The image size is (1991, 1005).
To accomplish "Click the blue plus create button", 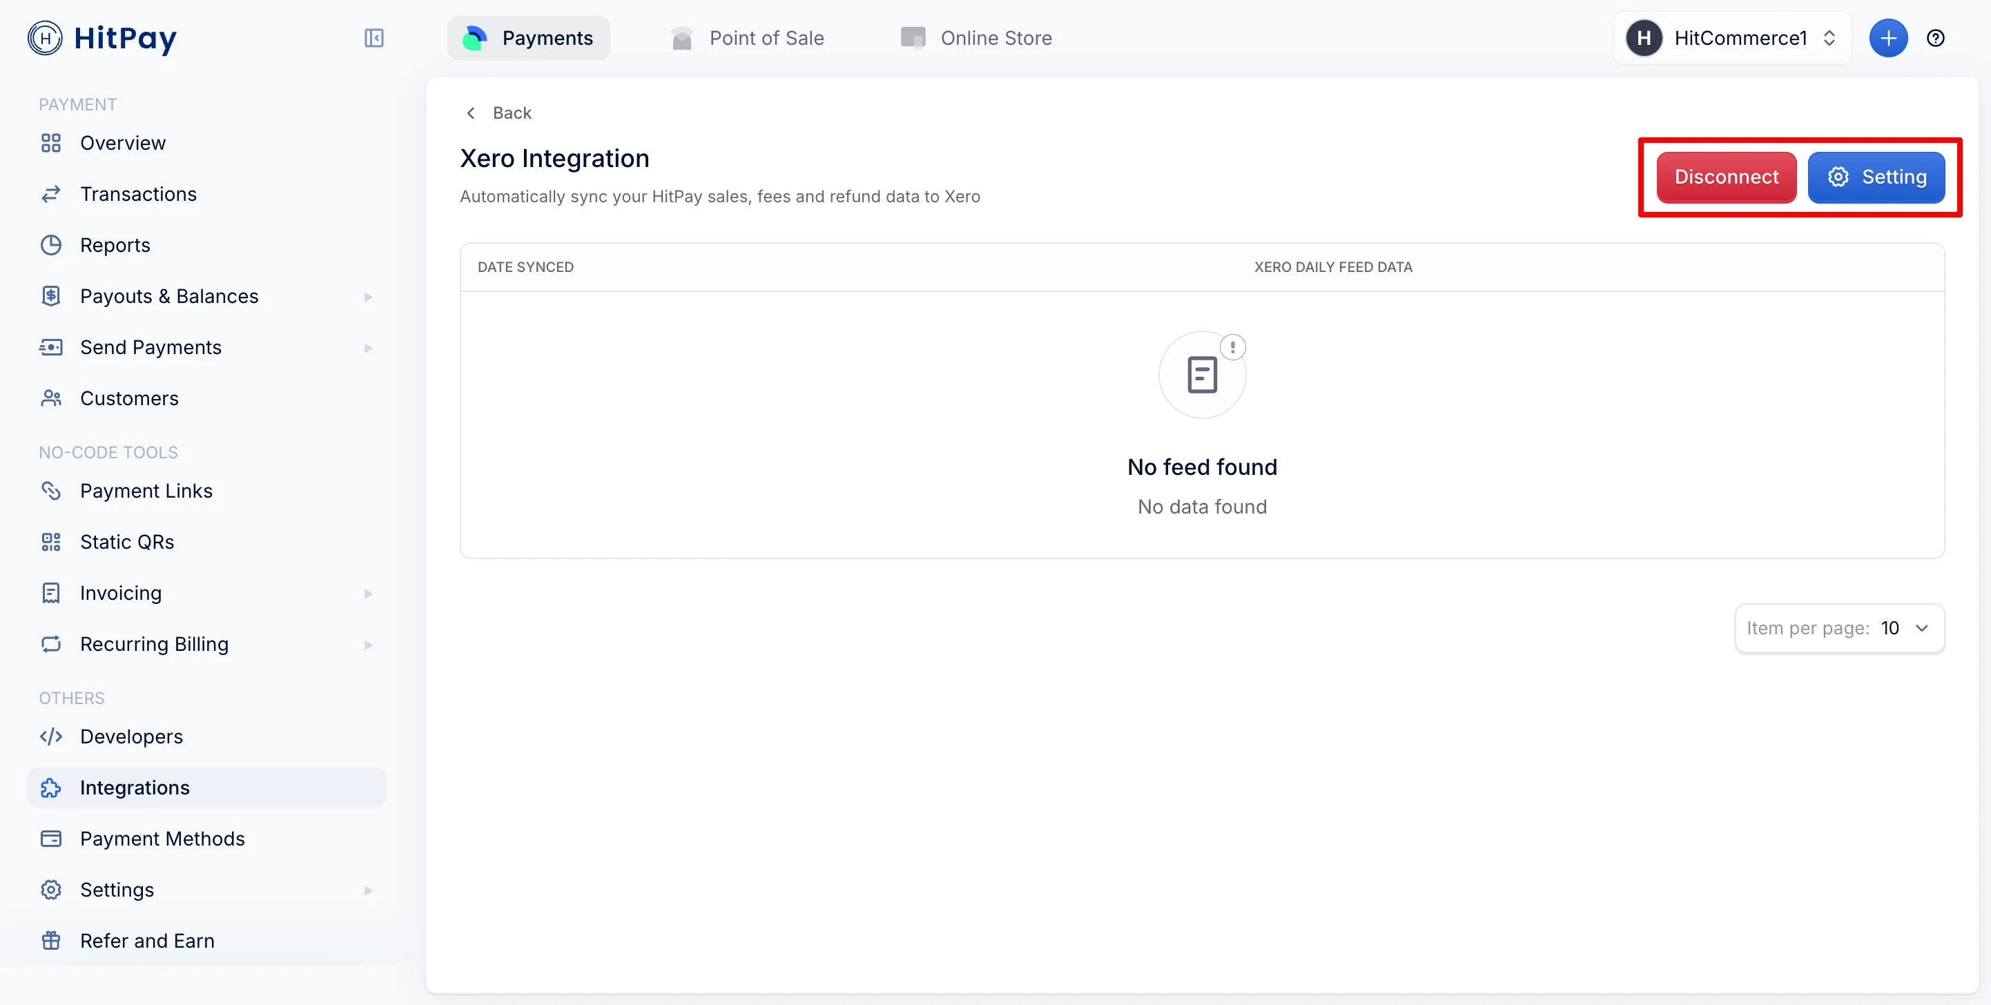I will 1888,38.
